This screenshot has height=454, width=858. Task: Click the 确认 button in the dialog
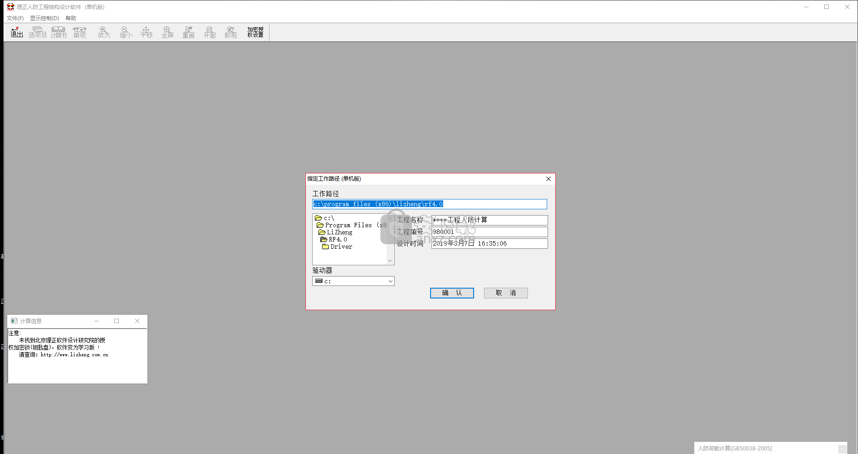tap(452, 293)
